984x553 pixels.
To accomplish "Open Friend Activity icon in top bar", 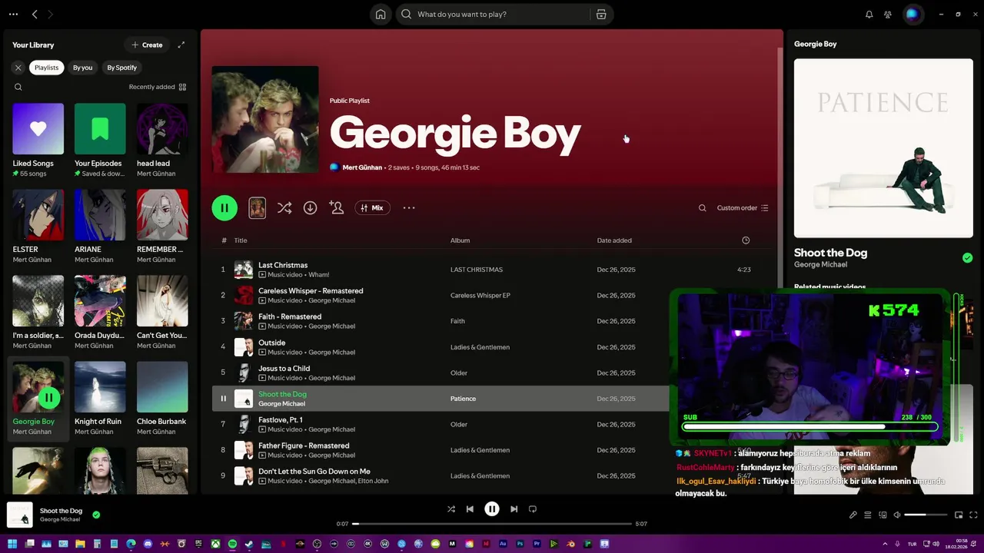I will pyautogui.click(x=888, y=14).
